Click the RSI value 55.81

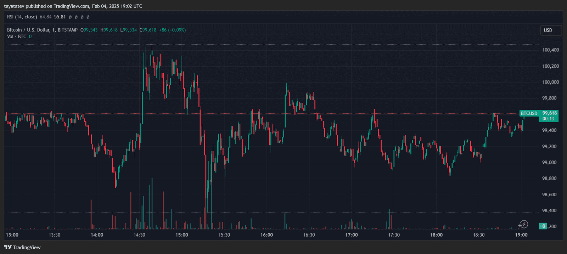[x=60, y=17]
